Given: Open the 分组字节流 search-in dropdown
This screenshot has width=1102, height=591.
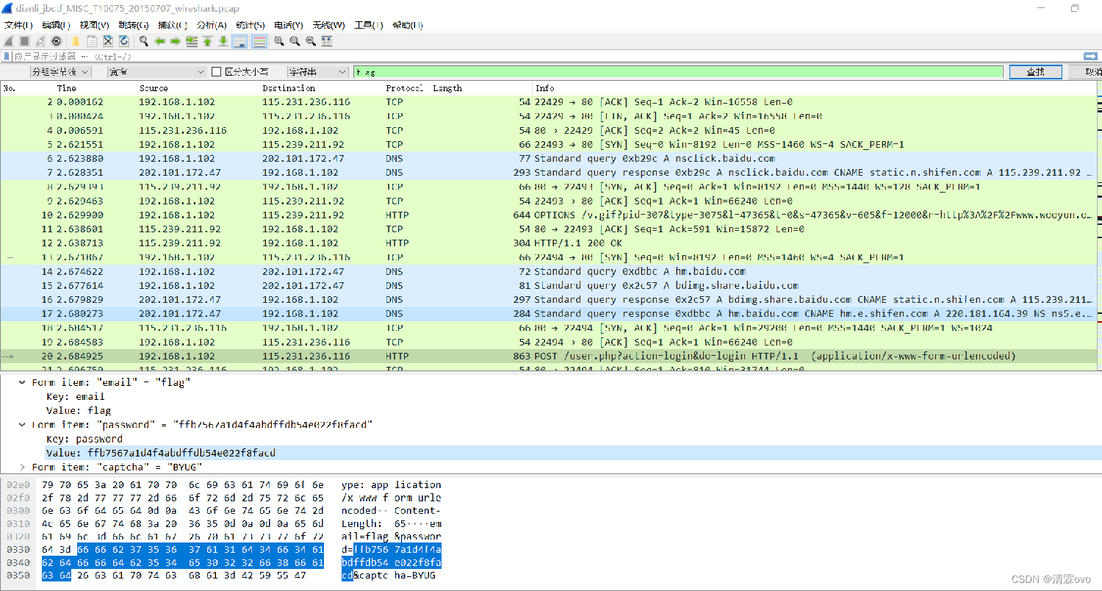Looking at the screenshot, I should click(60, 72).
